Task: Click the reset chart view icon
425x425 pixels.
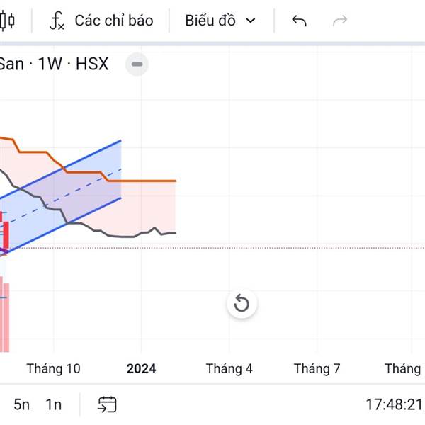Action: coord(242,302)
